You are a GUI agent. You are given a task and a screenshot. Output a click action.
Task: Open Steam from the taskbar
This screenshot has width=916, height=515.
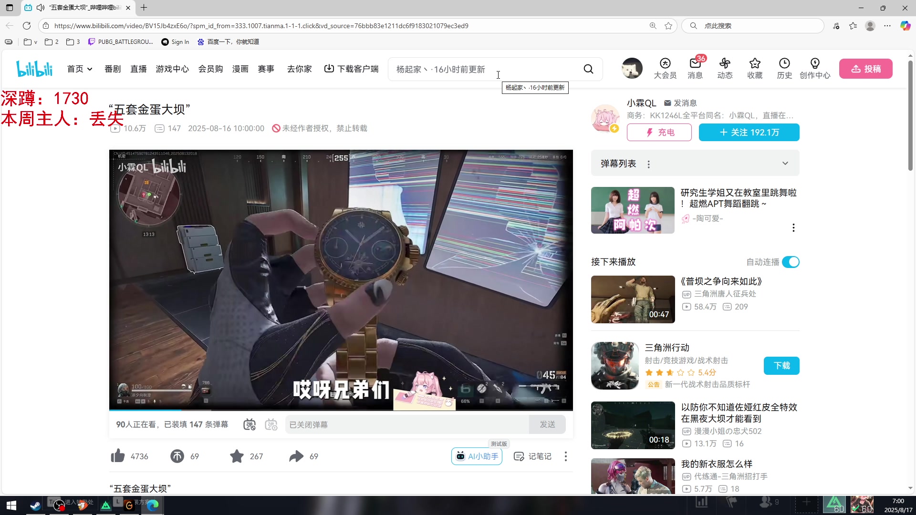pos(35,505)
